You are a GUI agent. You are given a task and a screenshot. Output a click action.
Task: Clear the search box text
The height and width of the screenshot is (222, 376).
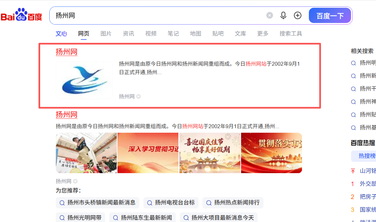pos(270,16)
